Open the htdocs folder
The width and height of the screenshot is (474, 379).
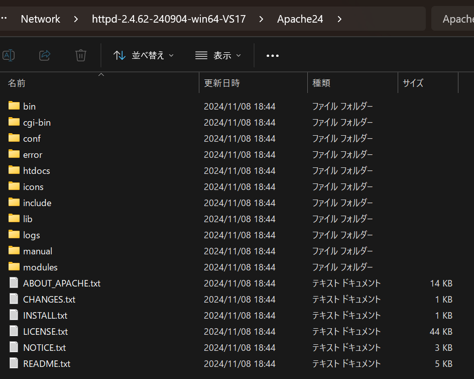coord(37,170)
